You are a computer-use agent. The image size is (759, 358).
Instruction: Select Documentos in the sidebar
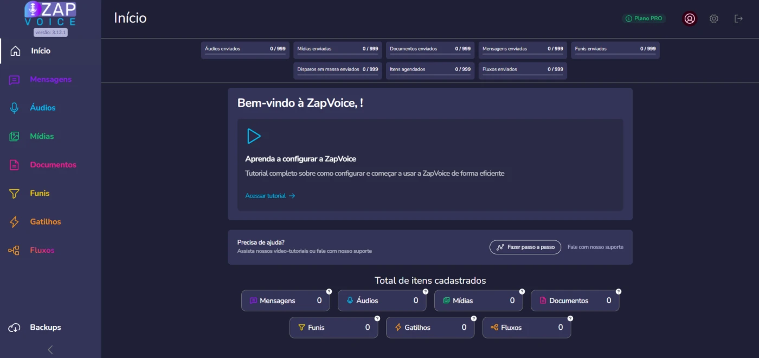pos(50,165)
